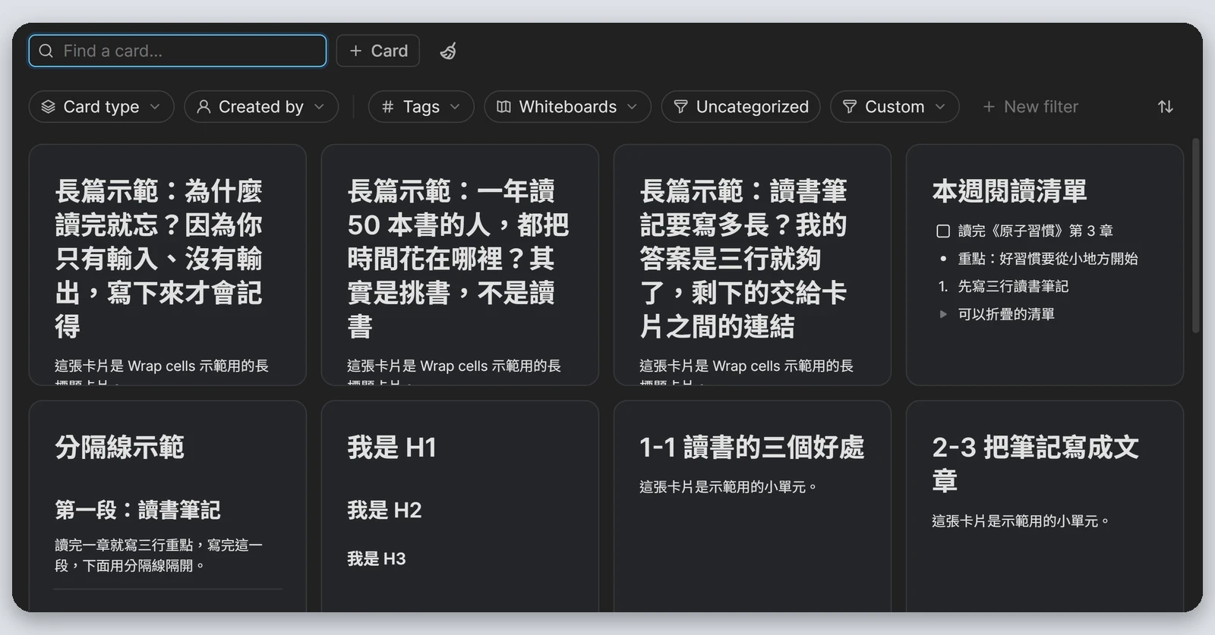Image resolution: width=1215 pixels, height=635 pixels.
Task: Focus the Find a card search field
Action: coord(178,51)
